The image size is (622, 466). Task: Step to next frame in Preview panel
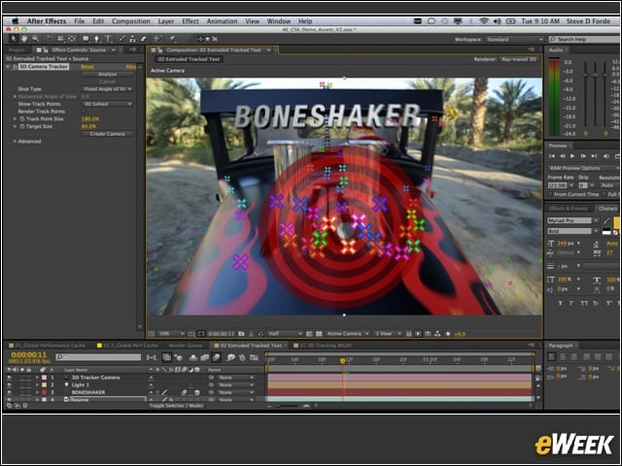pos(583,156)
